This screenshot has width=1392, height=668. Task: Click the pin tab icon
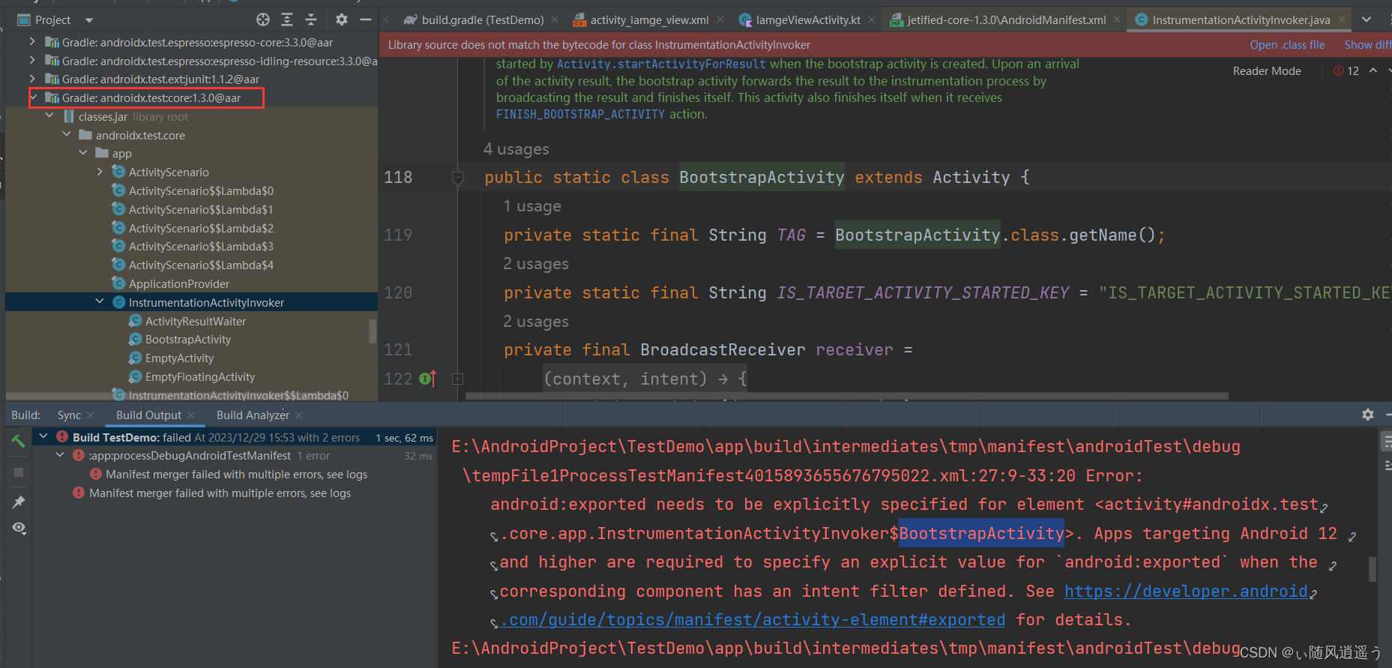[19, 502]
